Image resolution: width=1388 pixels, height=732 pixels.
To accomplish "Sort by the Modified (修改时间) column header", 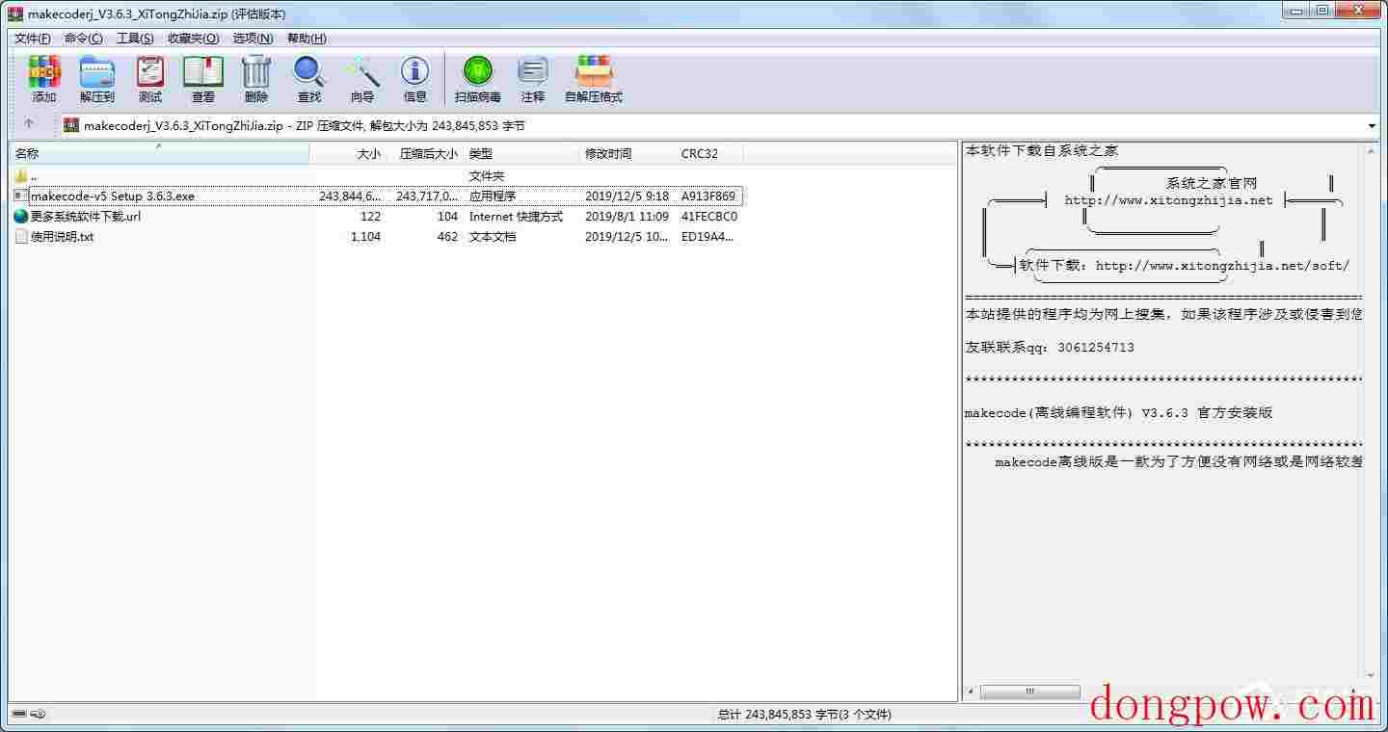I will pyautogui.click(x=627, y=153).
